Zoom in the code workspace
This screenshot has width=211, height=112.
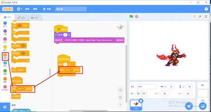[120, 90]
